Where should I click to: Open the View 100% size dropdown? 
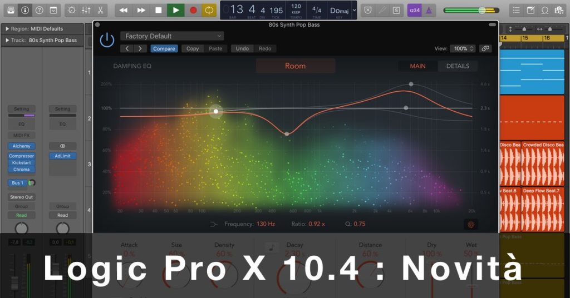(x=463, y=48)
